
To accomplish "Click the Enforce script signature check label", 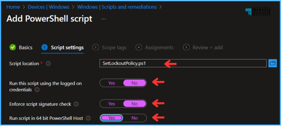I will click(40, 104).
